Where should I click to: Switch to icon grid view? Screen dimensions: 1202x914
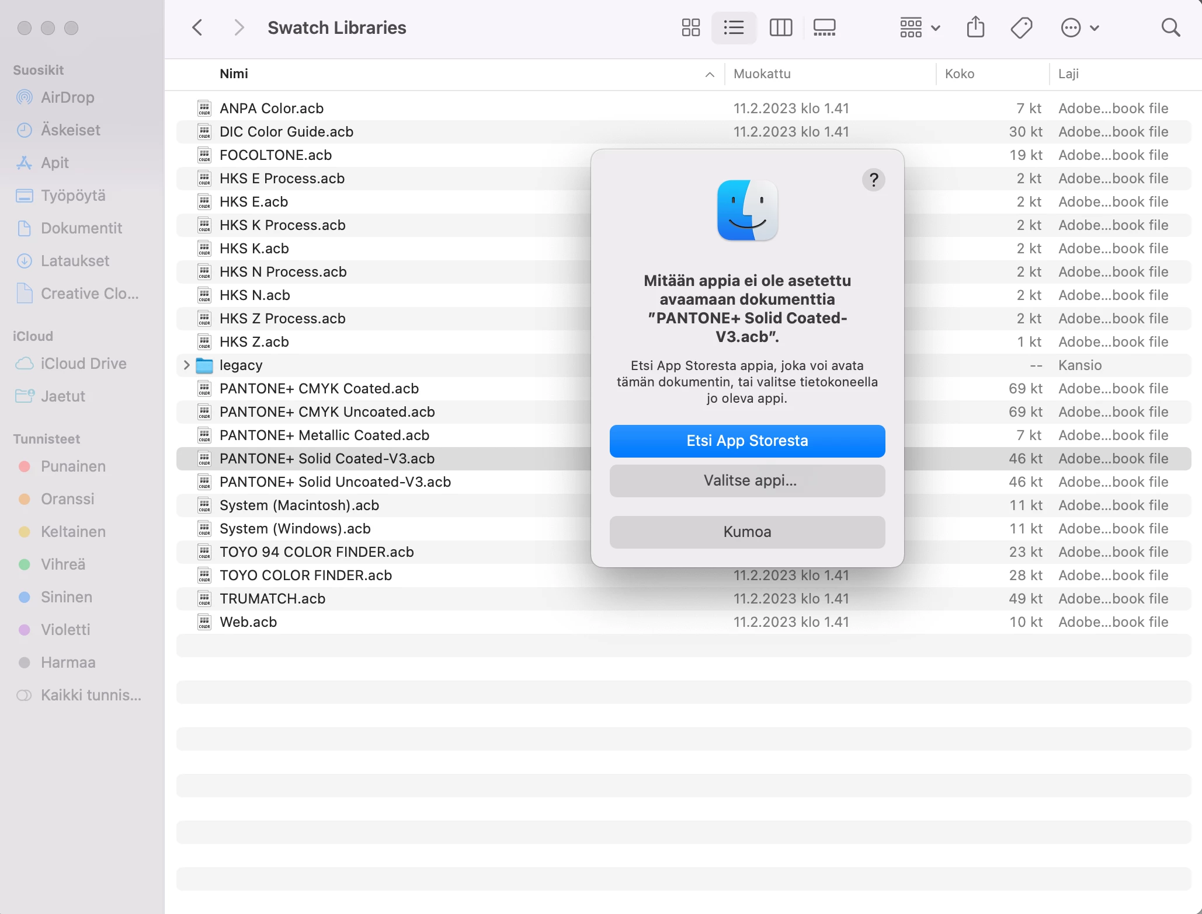pos(690,27)
